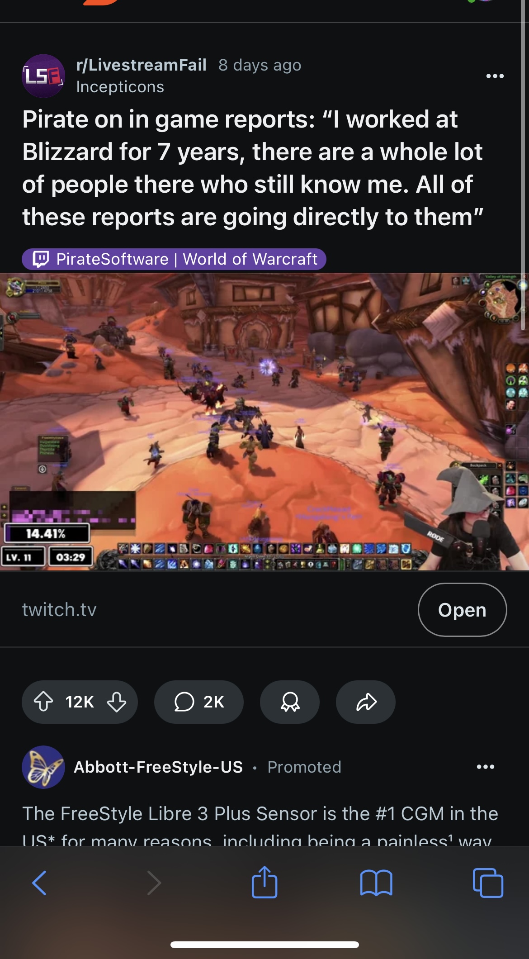Select the PirateSoftware World of Warcraft flair
Image resolution: width=529 pixels, height=959 pixels.
174,259
